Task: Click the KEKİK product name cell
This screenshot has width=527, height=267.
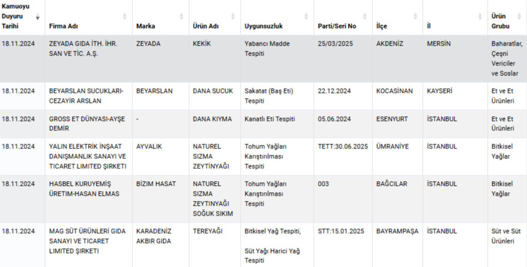Action: [x=201, y=44]
